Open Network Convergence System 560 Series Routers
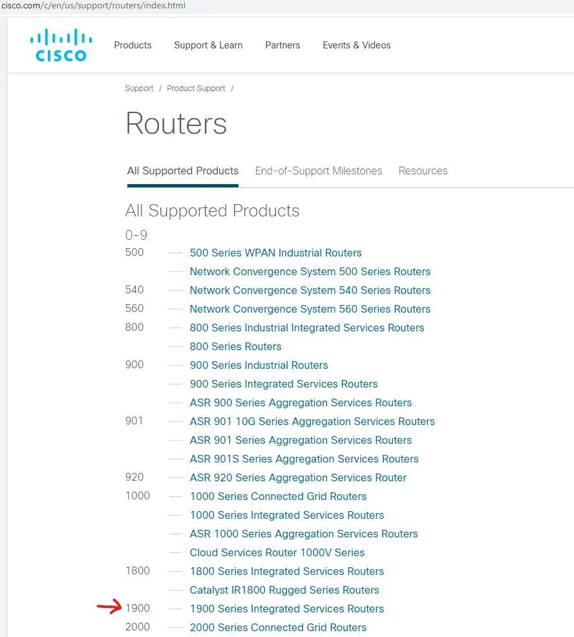This screenshot has height=637, width=574. (x=310, y=309)
